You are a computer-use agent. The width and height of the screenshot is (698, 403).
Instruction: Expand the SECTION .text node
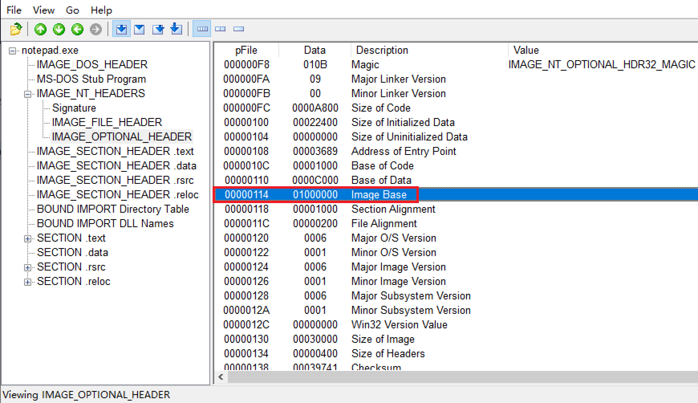pos(27,238)
